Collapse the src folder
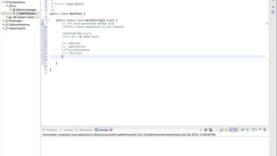Viewport: 277px width, 156px height. click(7, 6)
